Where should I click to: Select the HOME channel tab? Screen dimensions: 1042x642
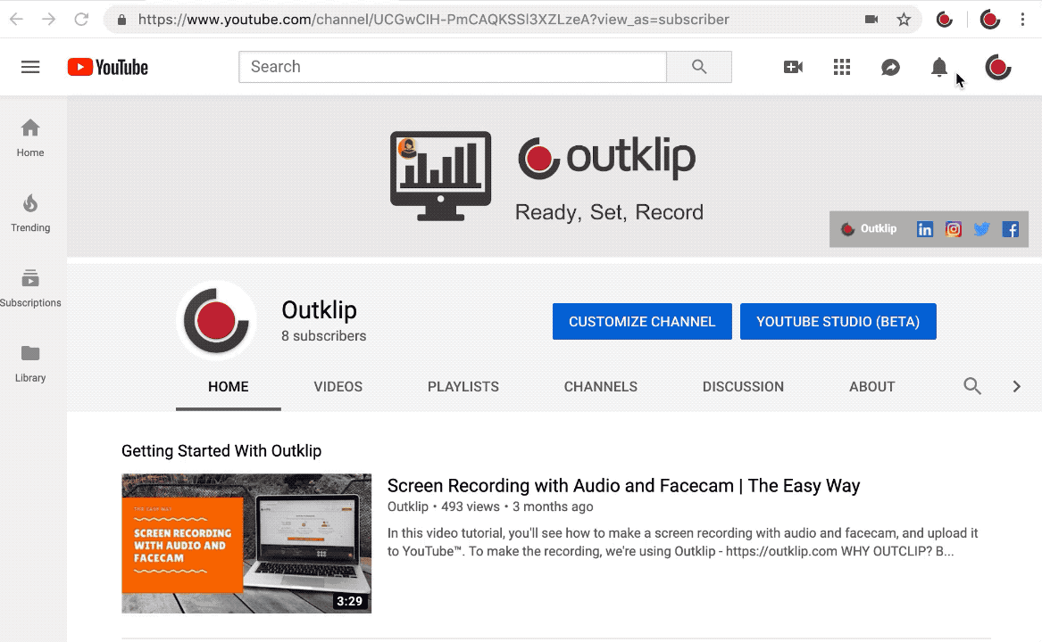point(228,387)
